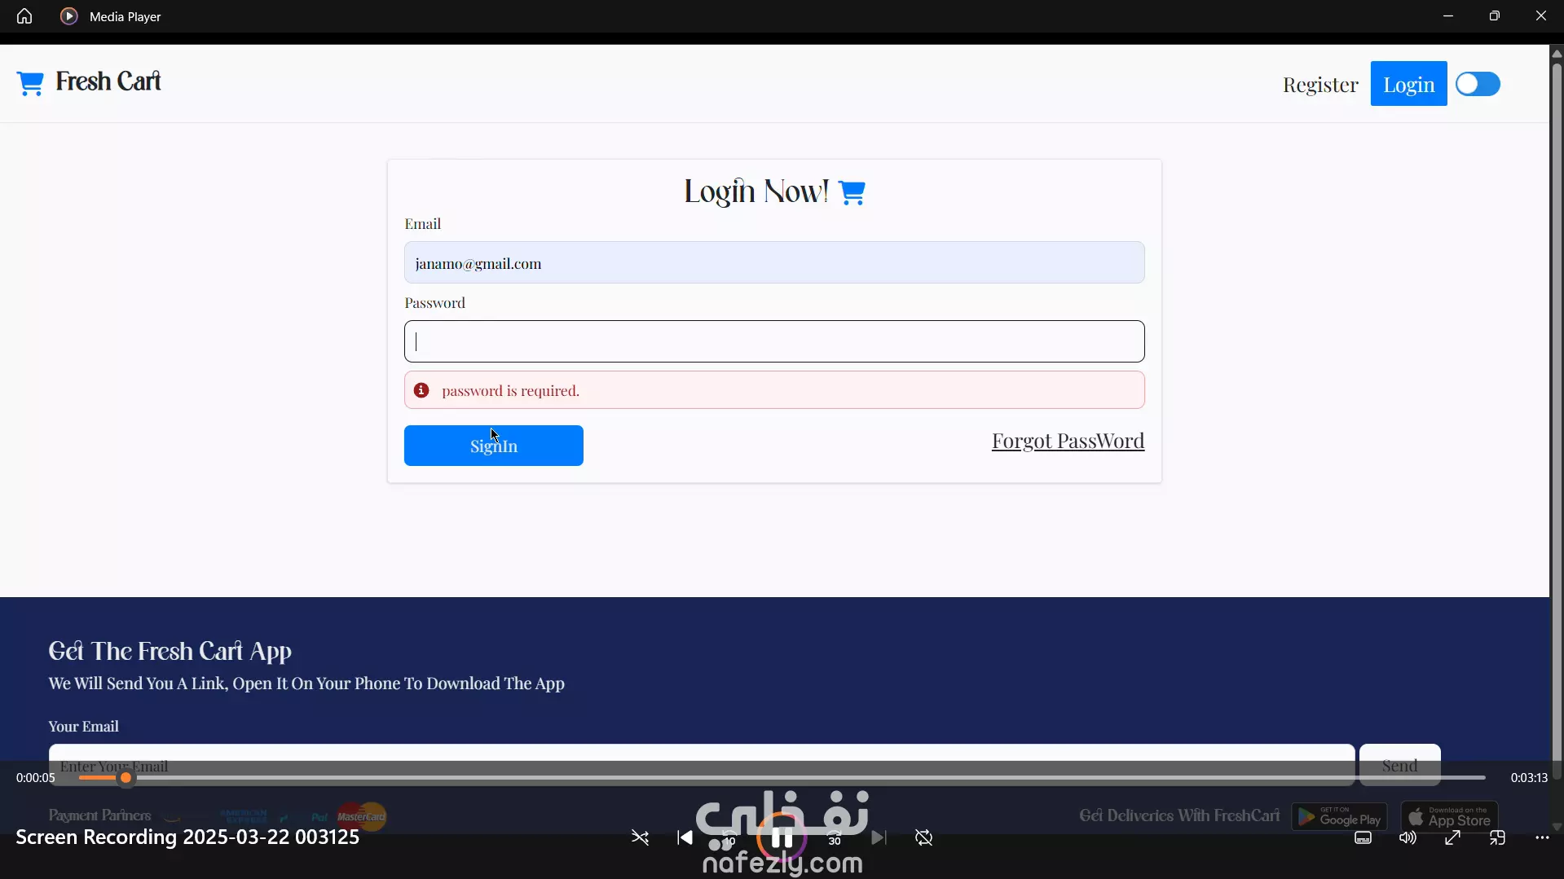Click the orange seek position knob

click(x=126, y=778)
